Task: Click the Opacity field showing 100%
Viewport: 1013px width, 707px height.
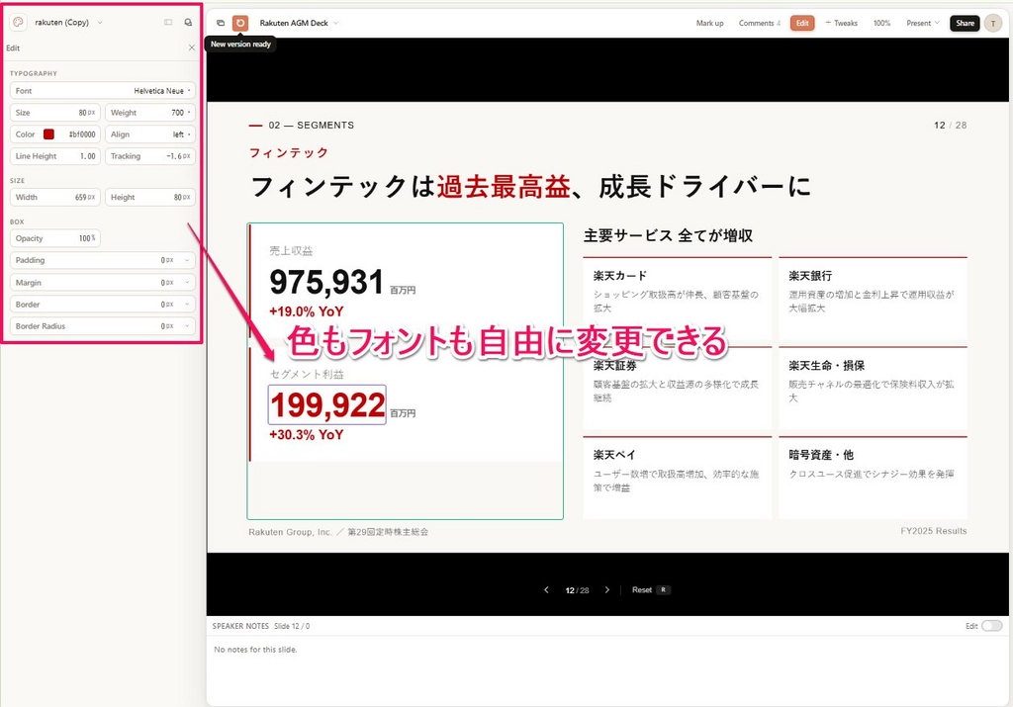Action: pos(55,238)
